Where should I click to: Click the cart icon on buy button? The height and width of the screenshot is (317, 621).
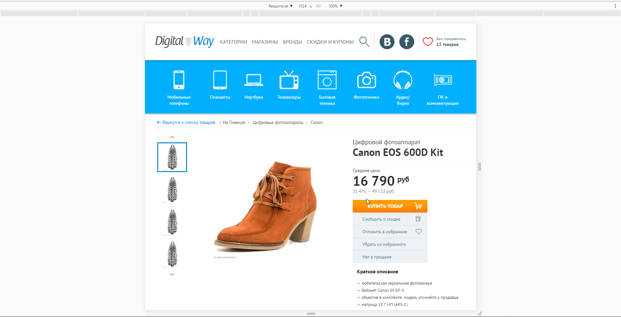[x=418, y=206]
